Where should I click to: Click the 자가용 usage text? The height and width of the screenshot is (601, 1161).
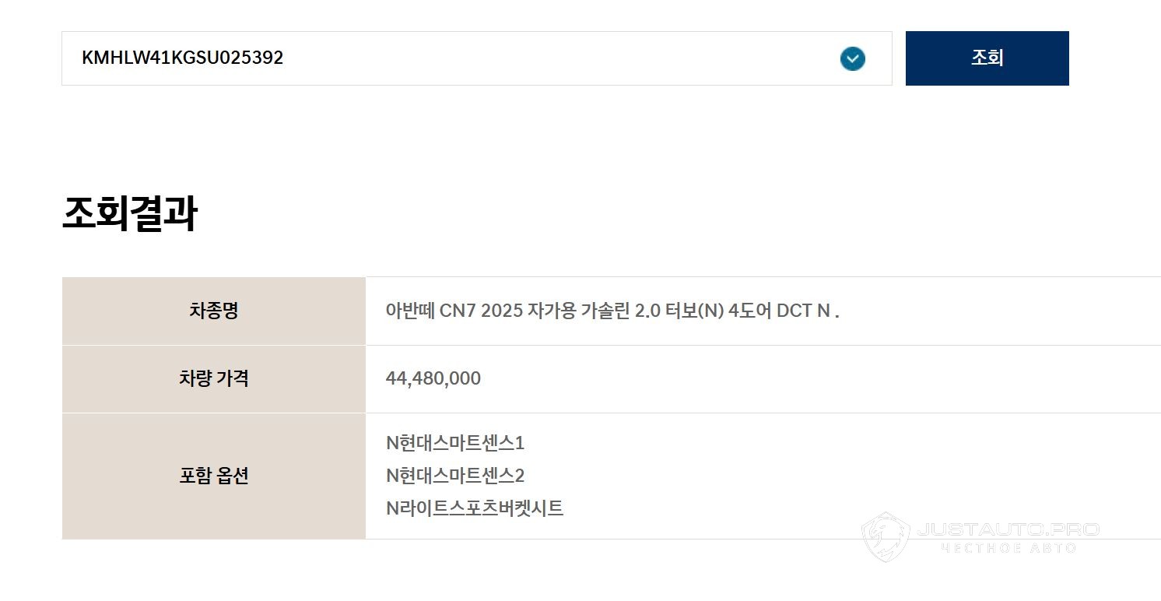click(552, 311)
